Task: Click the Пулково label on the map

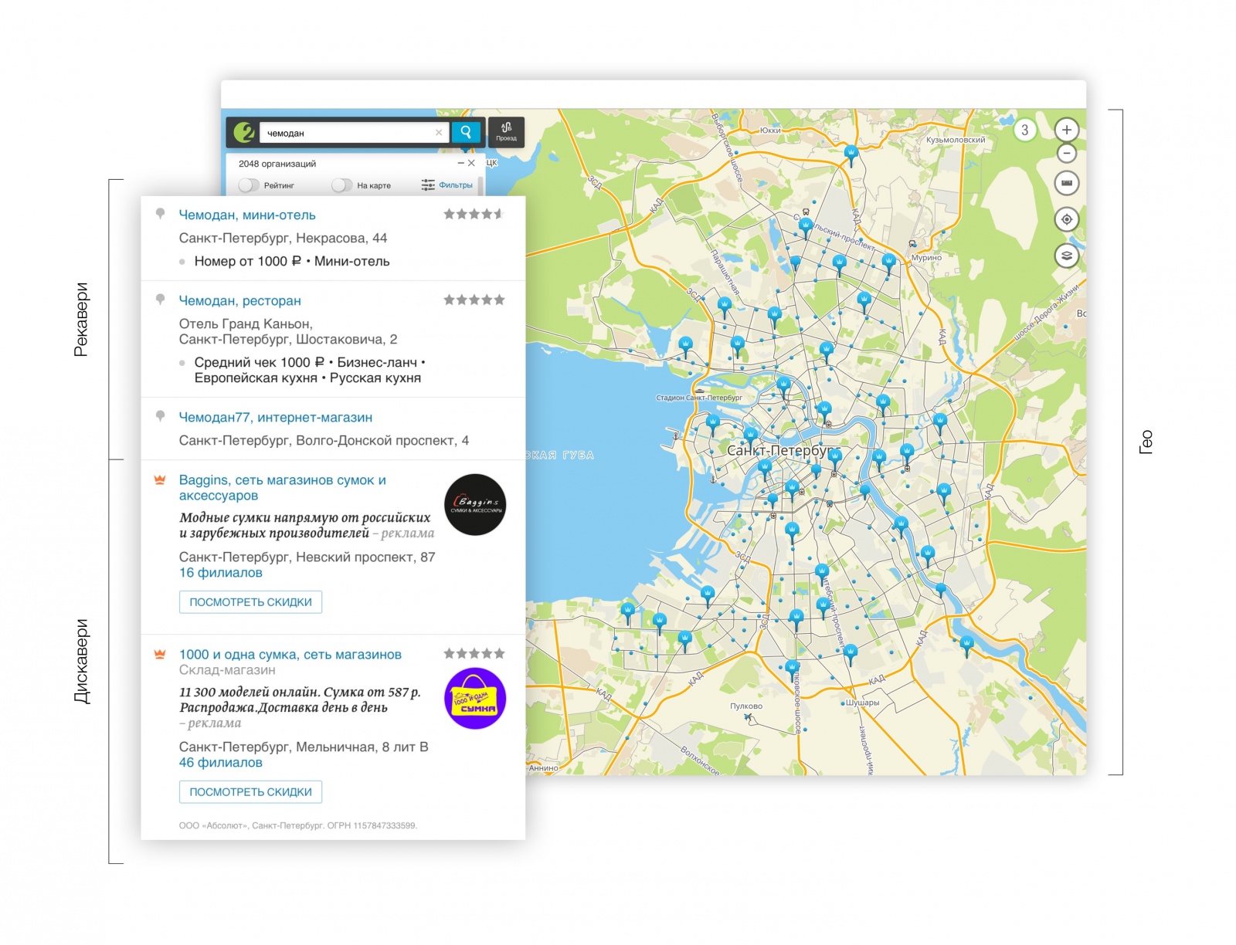Action: [746, 706]
